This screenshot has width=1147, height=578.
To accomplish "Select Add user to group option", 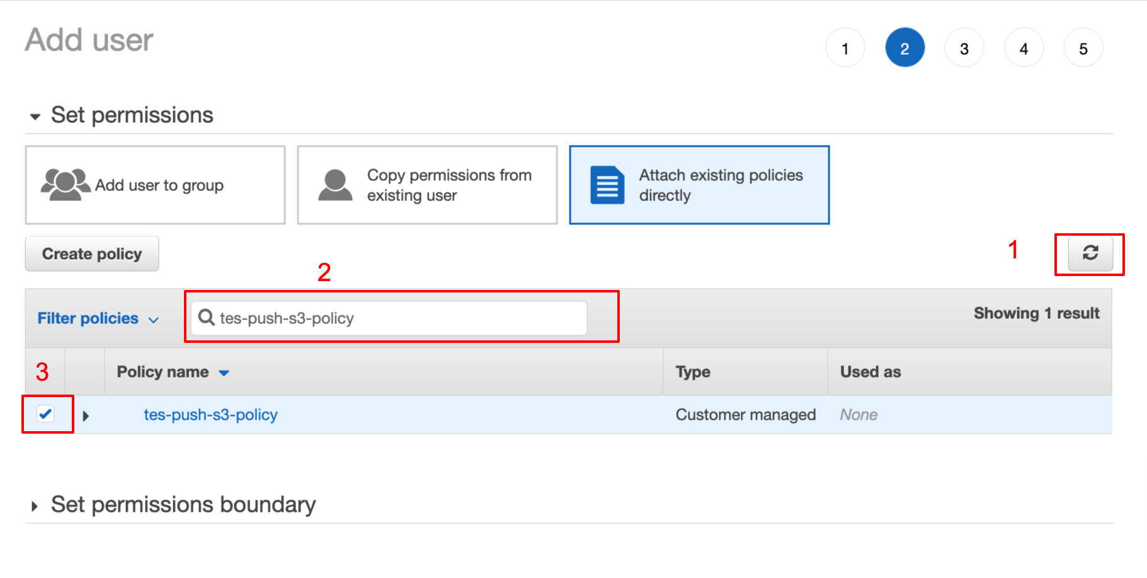I will [x=155, y=185].
